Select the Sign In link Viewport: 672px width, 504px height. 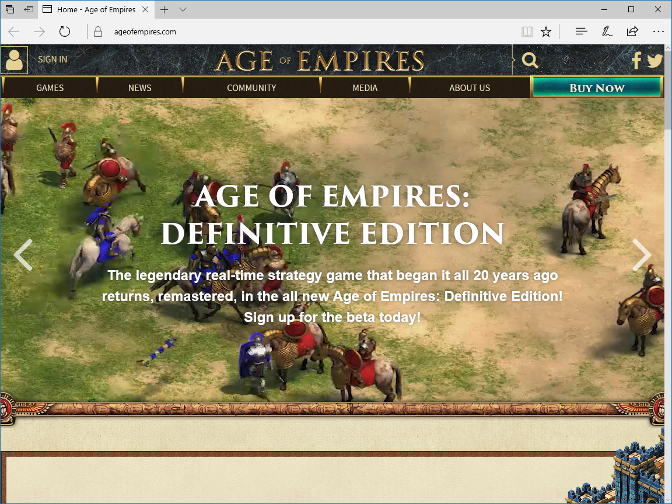(52, 60)
